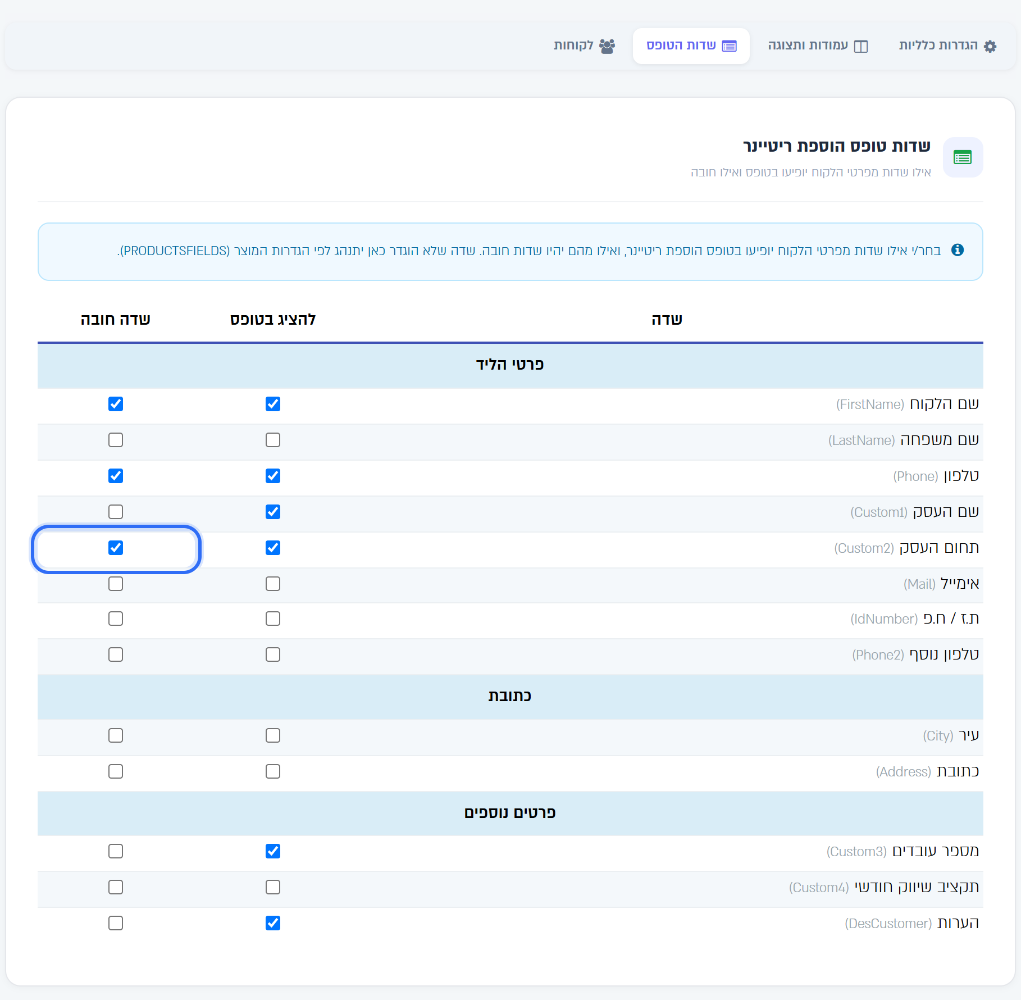The height and width of the screenshot is (1000, 1021).
Task: Uncheck show-in-form for FirstName
Action: [x=273, y=404]
